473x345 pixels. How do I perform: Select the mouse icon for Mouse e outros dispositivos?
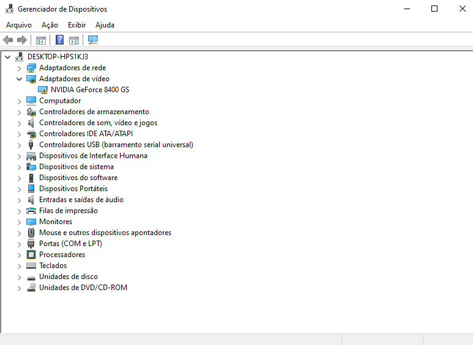(31, 233)
